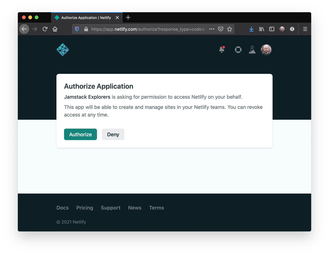
Task: Open page actions three-dot menu
Action: pos(212,29)
